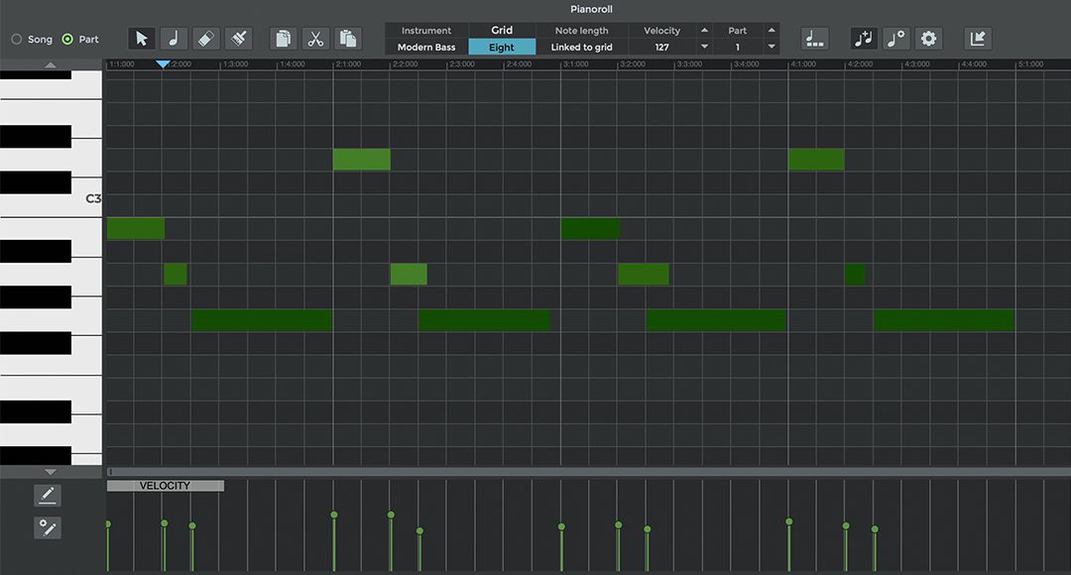Click the Instrument header label

(426, 31)
